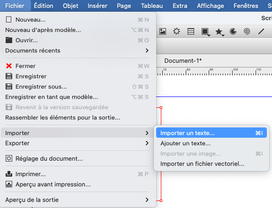The image size is (272, 208).
Task: Click the horizontal ruler at 90 mark
Action: click(x=209, y=72)
